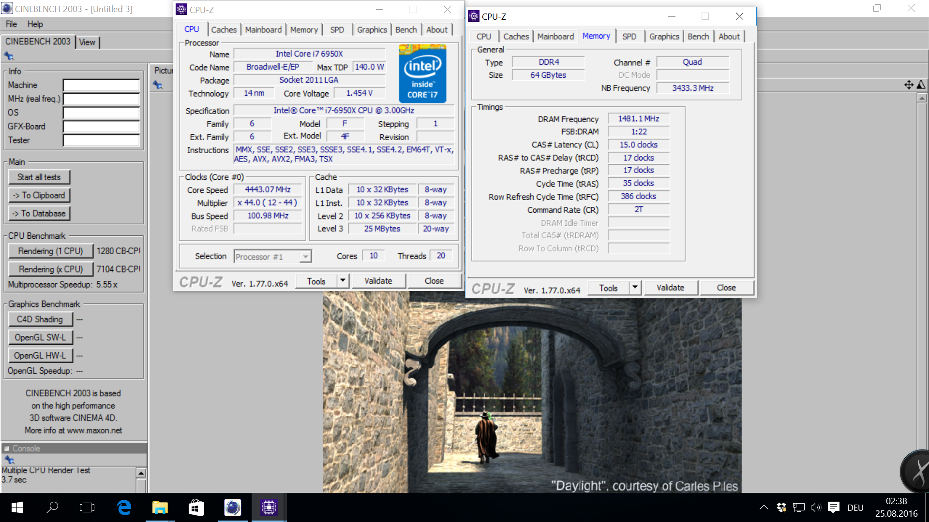Click the pin icon in the Console panel

pyautogui.click(x=9, y=460)
